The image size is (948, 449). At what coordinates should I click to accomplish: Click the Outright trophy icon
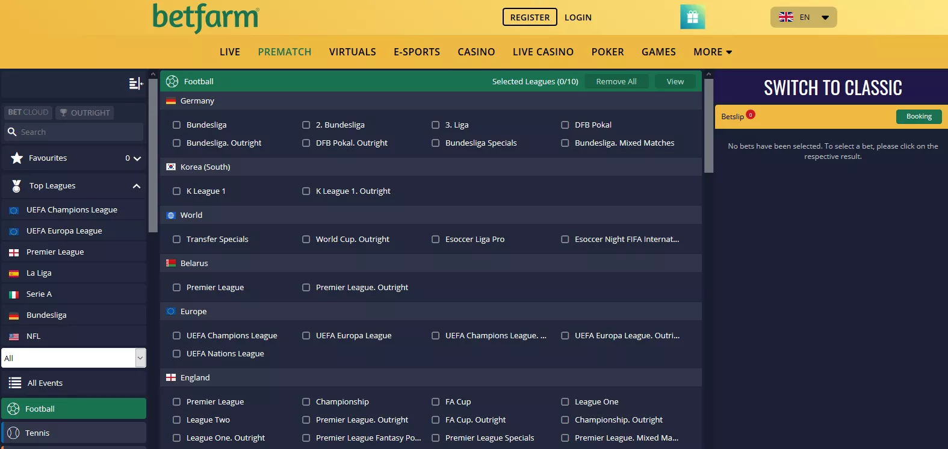64,113
